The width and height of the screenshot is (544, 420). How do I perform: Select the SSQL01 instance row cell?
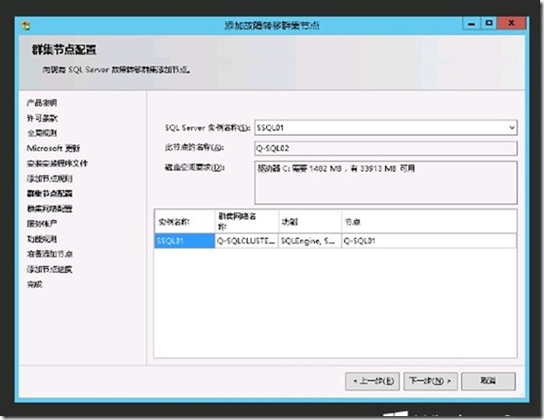(184, 241)
